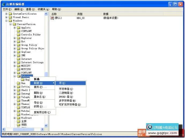This screenshot has width=185, height=138.
Task: Click the Explorer folder icon
Action: point(18,38)
